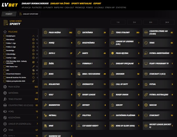177x137 pixels.
Task: Click the Darts card dart icon
Action: tap(79, 53)
